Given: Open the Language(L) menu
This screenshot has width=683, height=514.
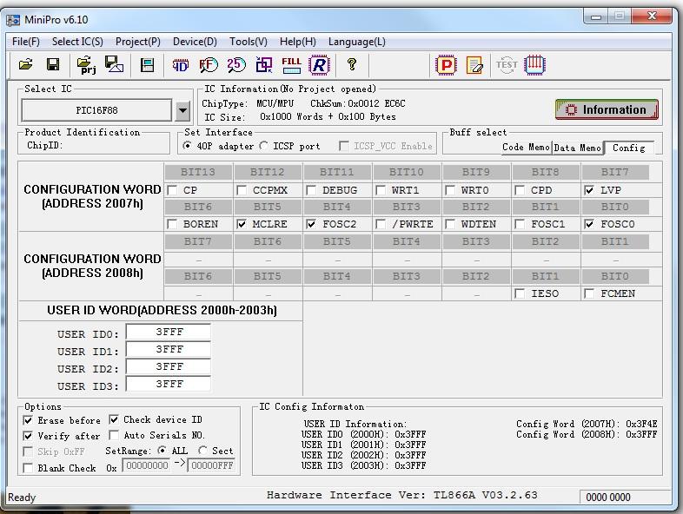Looking at the screenshot, I should pos(357,42).
